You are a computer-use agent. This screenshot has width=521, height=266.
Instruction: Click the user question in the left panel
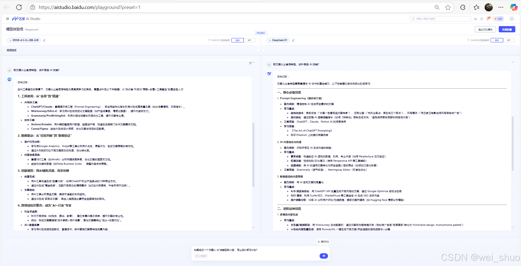point(37,70)
